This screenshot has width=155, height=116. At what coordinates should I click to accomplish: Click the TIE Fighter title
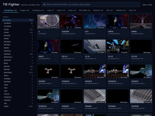click(11, 4)
